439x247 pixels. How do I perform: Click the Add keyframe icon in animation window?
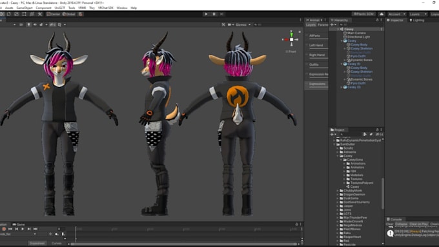57,234
